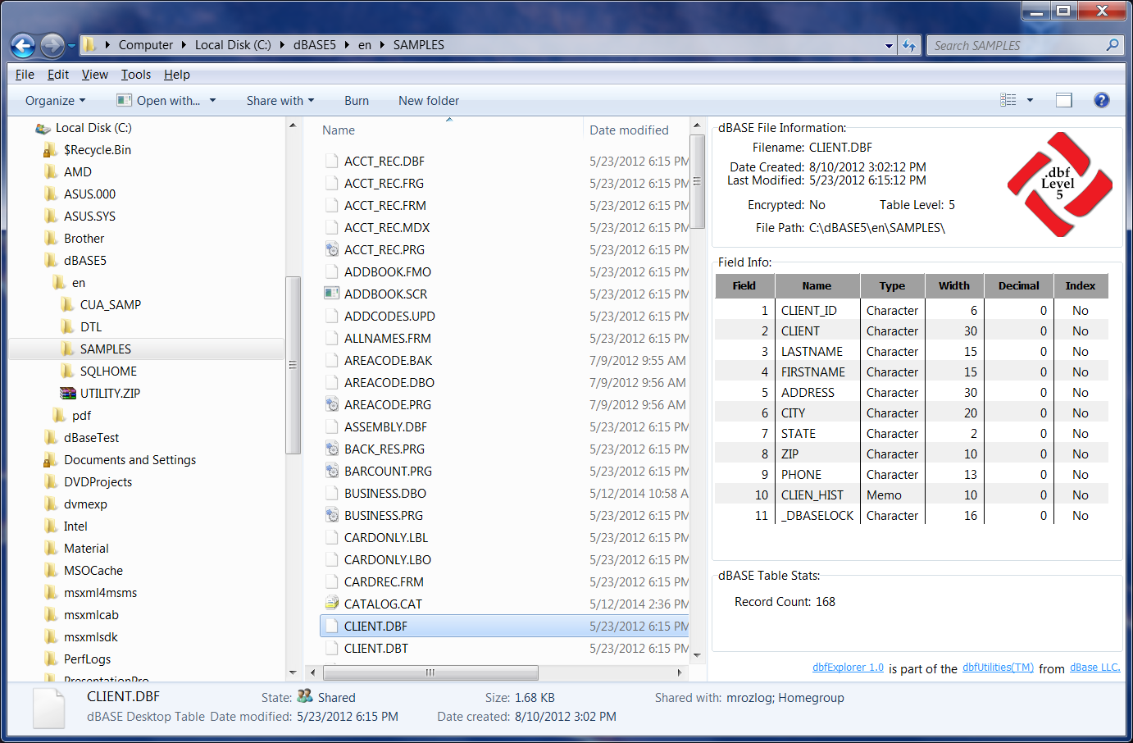Click the file list scroll down arrow

[698, 655]
